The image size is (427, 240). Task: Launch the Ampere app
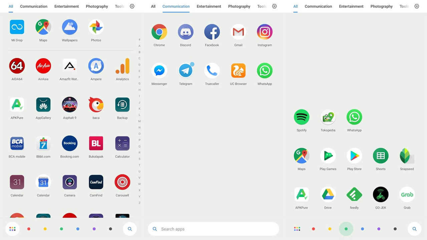96,66
